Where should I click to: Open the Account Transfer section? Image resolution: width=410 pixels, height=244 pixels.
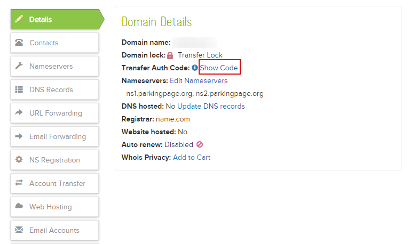(57, 183)
